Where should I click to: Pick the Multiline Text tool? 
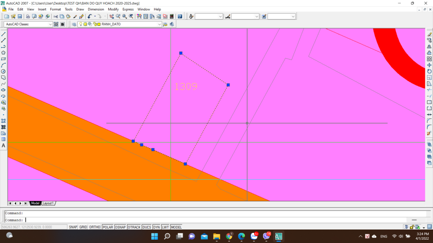(x=3, y=146)
